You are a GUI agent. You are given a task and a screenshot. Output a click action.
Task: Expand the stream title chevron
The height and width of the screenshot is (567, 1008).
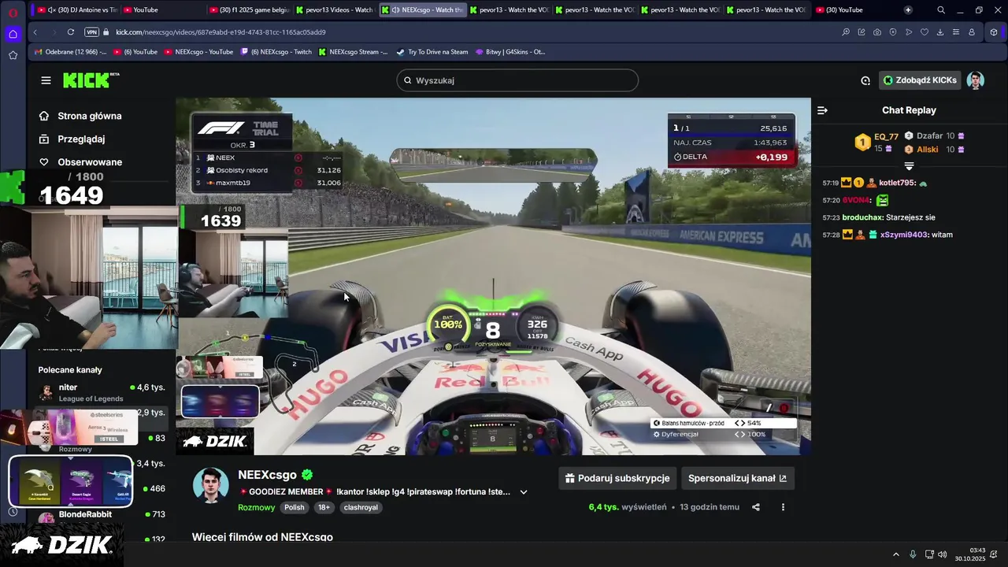tap(524, 492)
